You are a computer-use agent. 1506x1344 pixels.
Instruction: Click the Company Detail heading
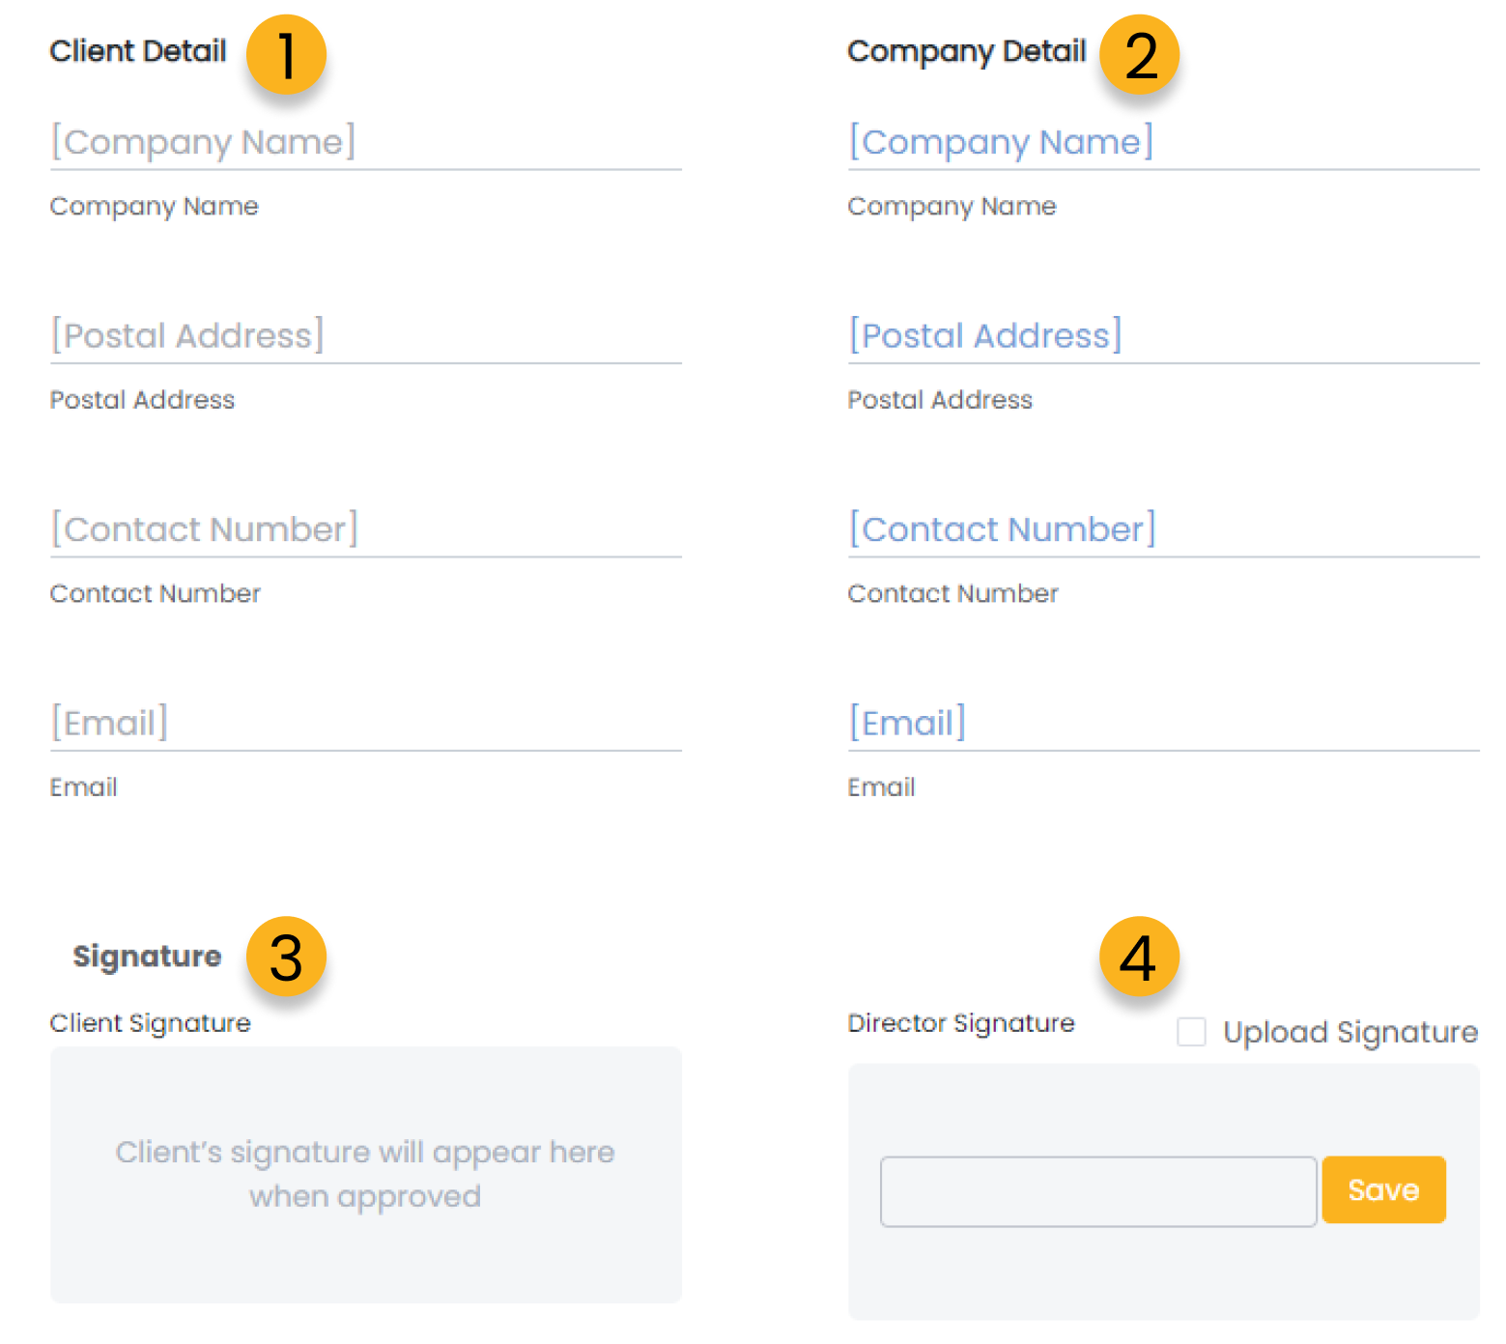[967, 51]
